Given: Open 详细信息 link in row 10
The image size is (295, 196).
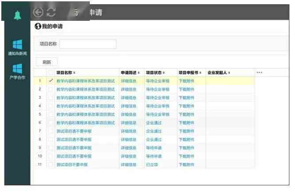Looking at the screenshot, I should coord(129,156).
